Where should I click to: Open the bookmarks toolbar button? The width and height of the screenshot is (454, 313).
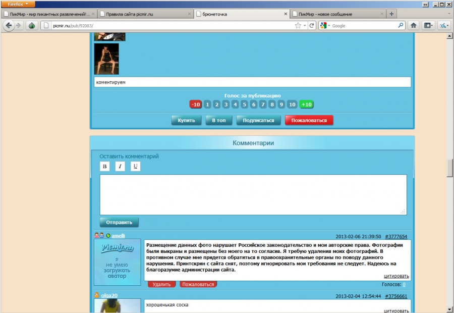pyautogui.click(x=428, y=26)
